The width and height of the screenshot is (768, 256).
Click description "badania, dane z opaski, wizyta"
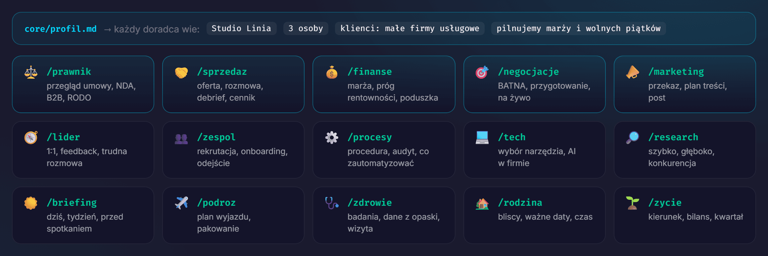click(394, 223)
